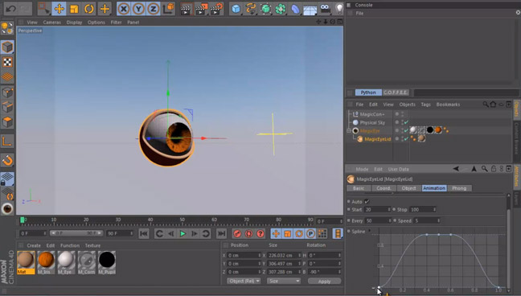The height and width of the screenshot is (296, 521).
Task: Select Texture mode checkerboard icon
Action: (x=7, y=62)
